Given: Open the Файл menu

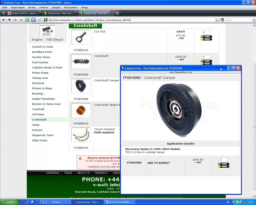Looking at the screenshot, I should click(x=5, y=7).
